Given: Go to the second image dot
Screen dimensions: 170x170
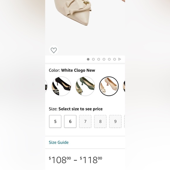Looking at the screenshot, I should point(93,59).
